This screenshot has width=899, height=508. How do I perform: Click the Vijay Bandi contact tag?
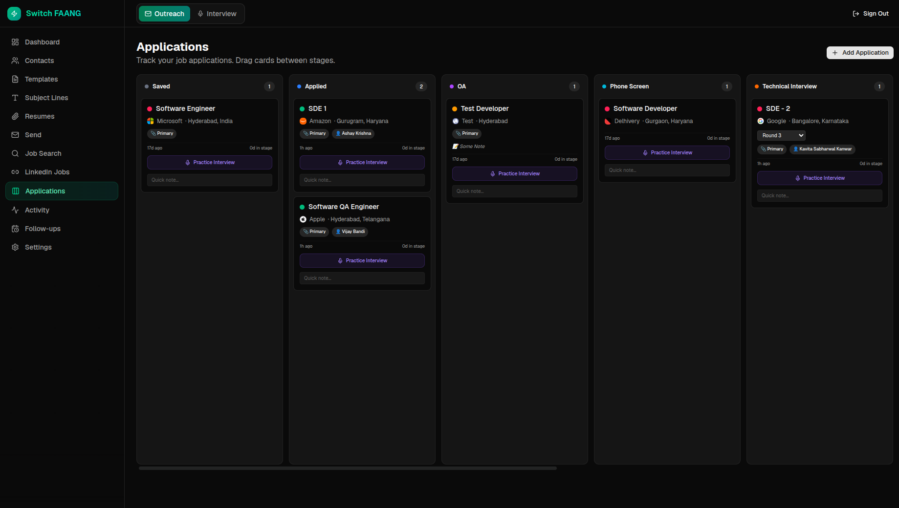350,232
